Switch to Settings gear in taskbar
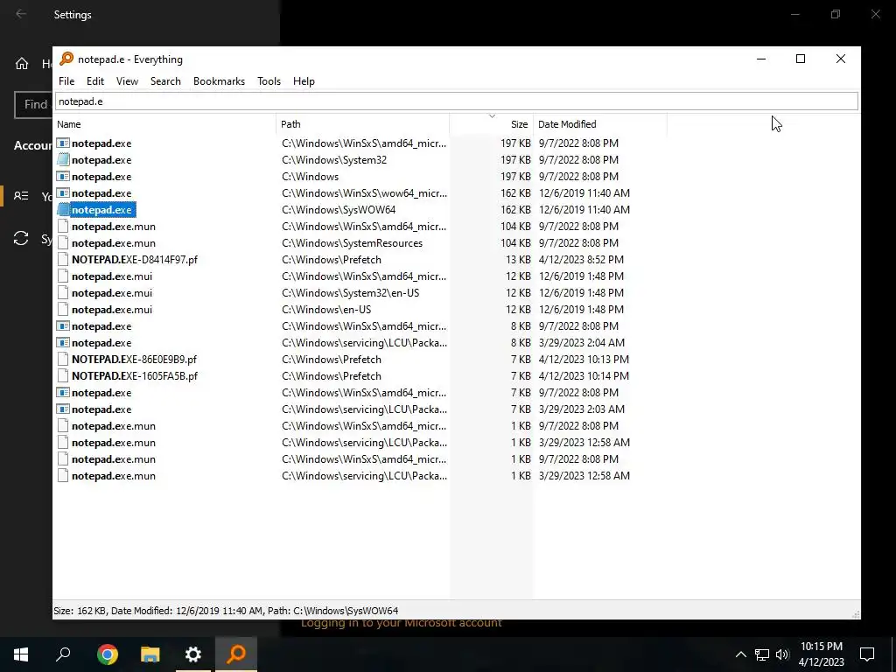The width and height of the screenshot is (896, 672). click(193, 654)
